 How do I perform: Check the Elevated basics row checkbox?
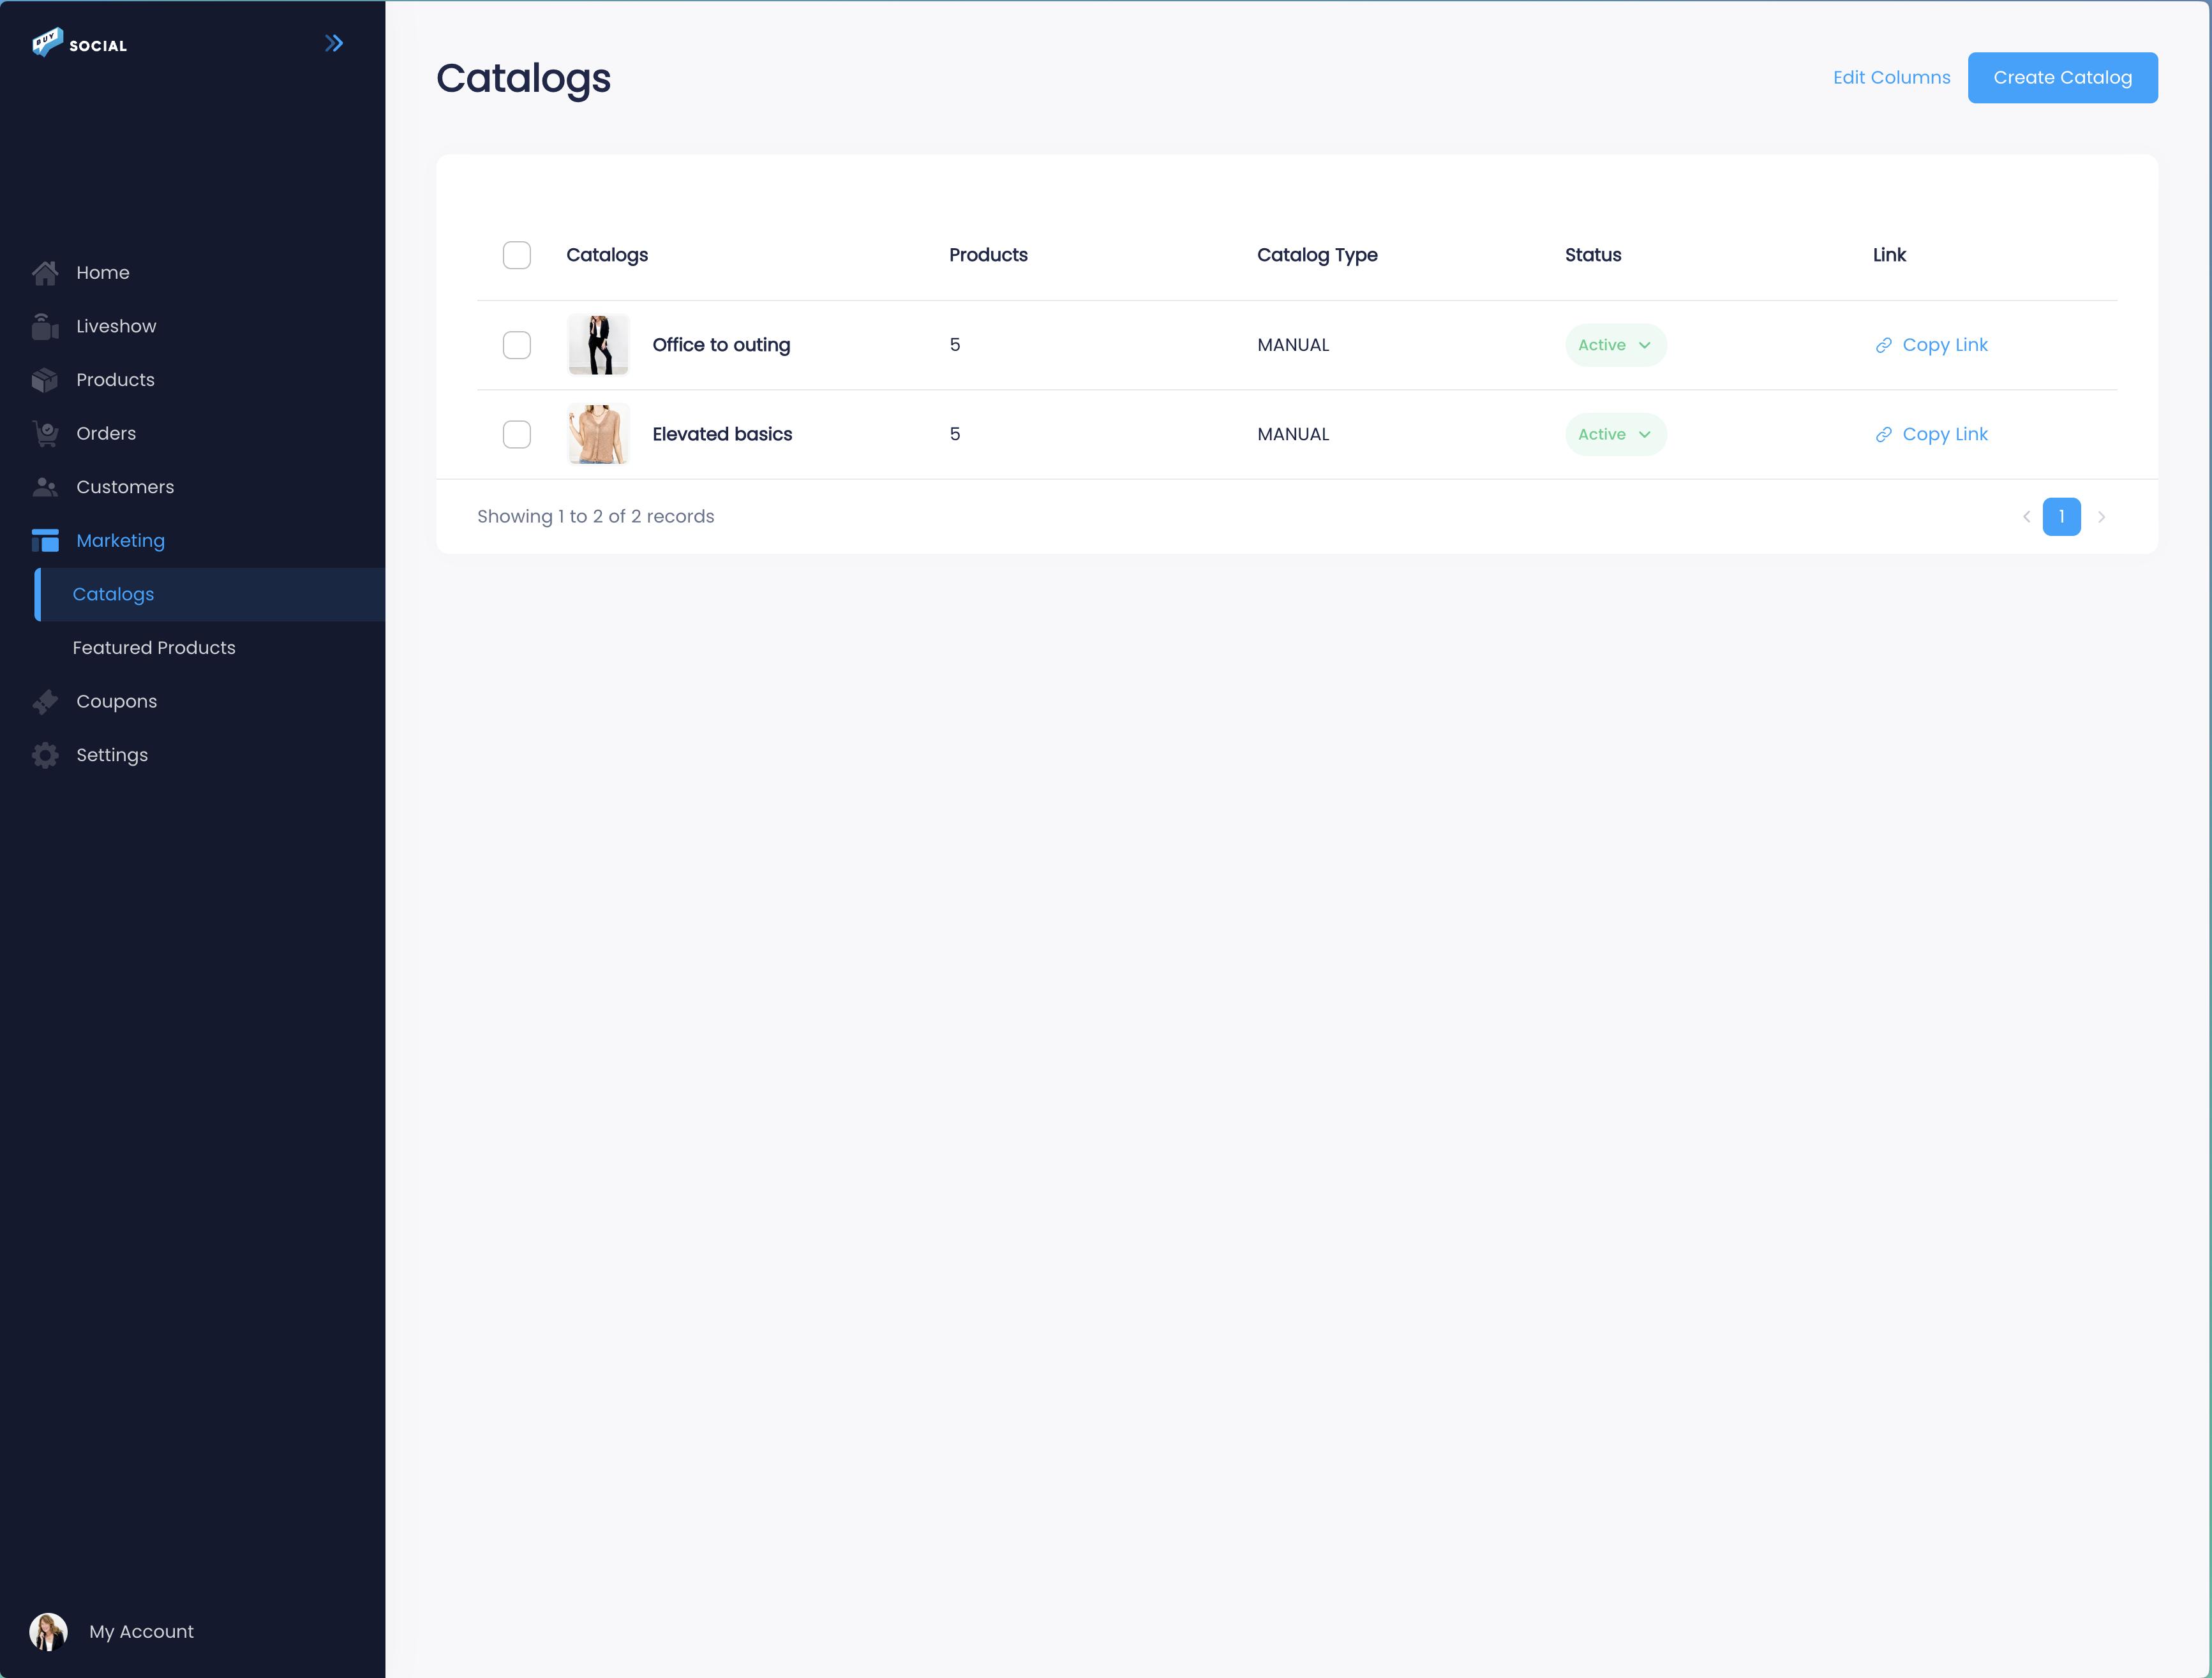[x=517, y=434]
